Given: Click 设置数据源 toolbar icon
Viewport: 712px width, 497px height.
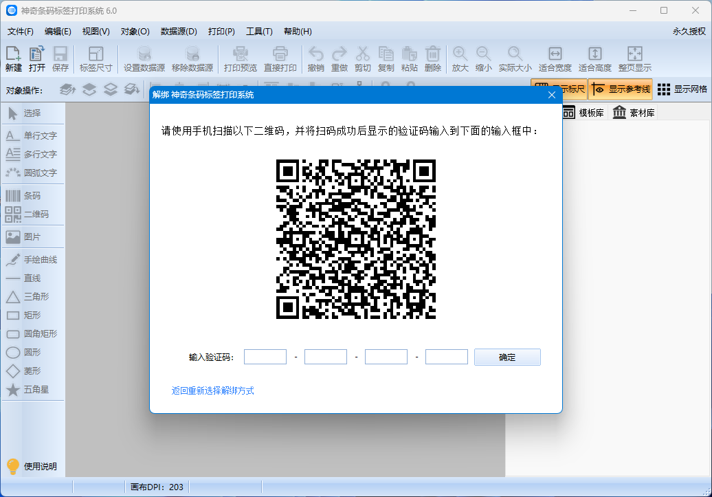Looking at the screenshot, I should point(144,59).
